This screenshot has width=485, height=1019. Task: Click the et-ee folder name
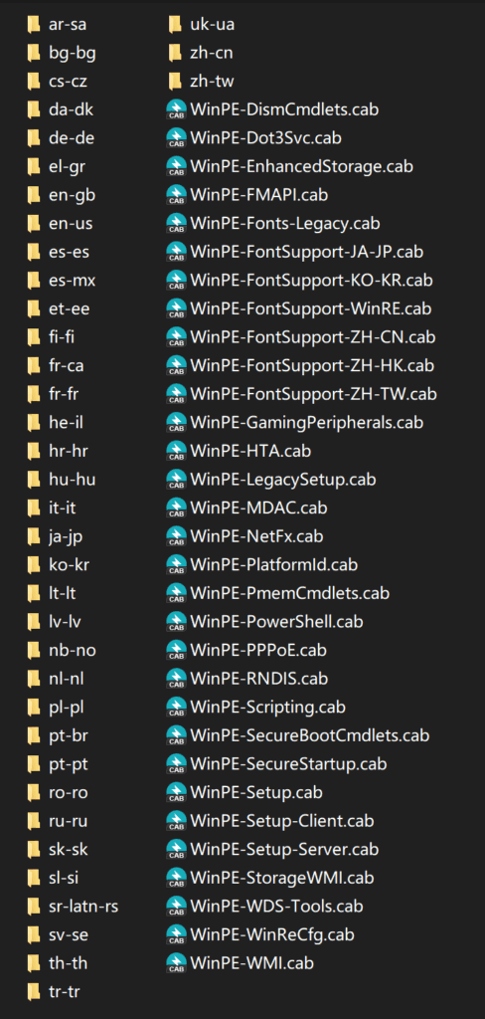(69, 308)
